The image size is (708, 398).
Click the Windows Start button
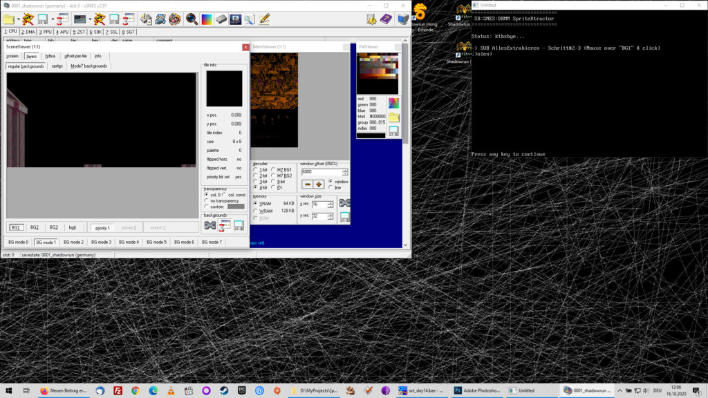8,391
